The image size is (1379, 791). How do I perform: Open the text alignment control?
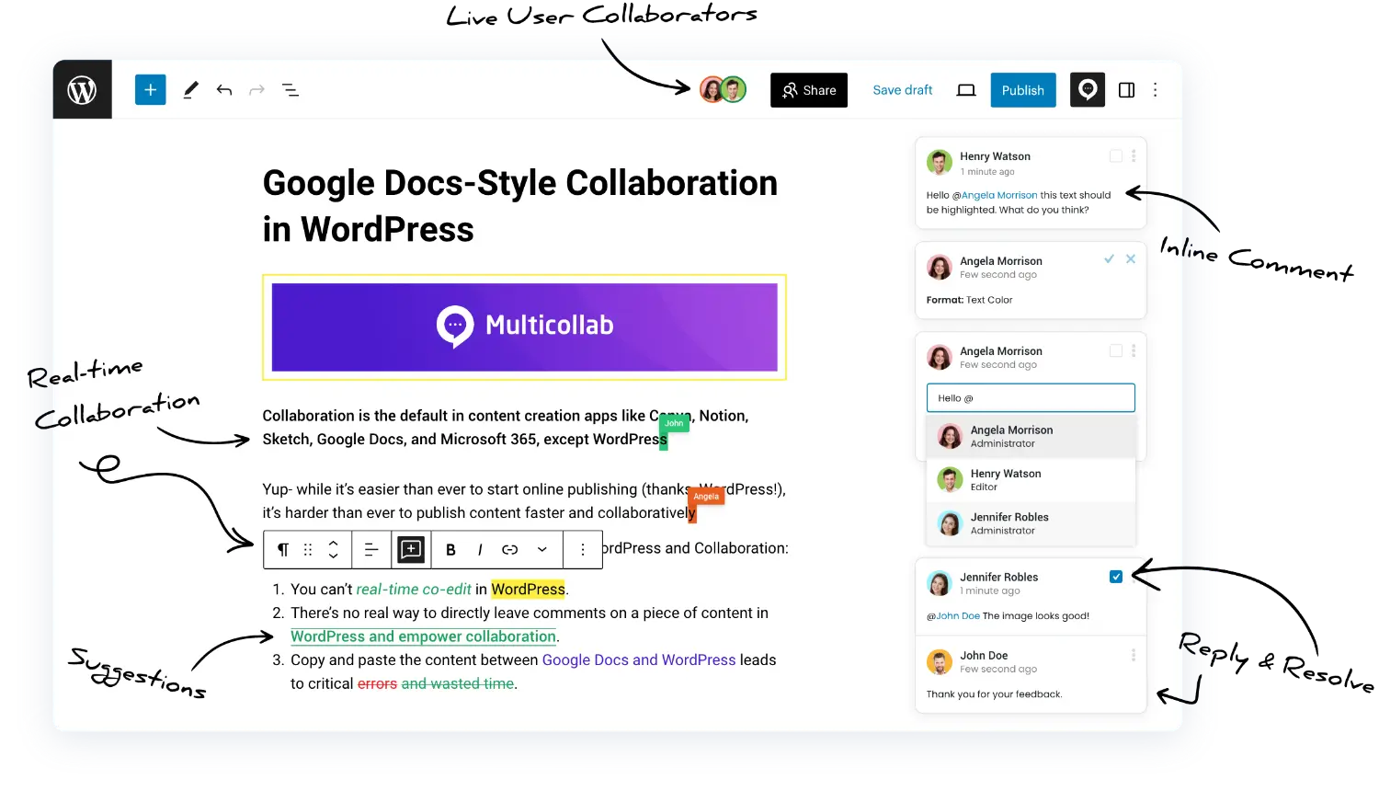(x=371, y=549)
